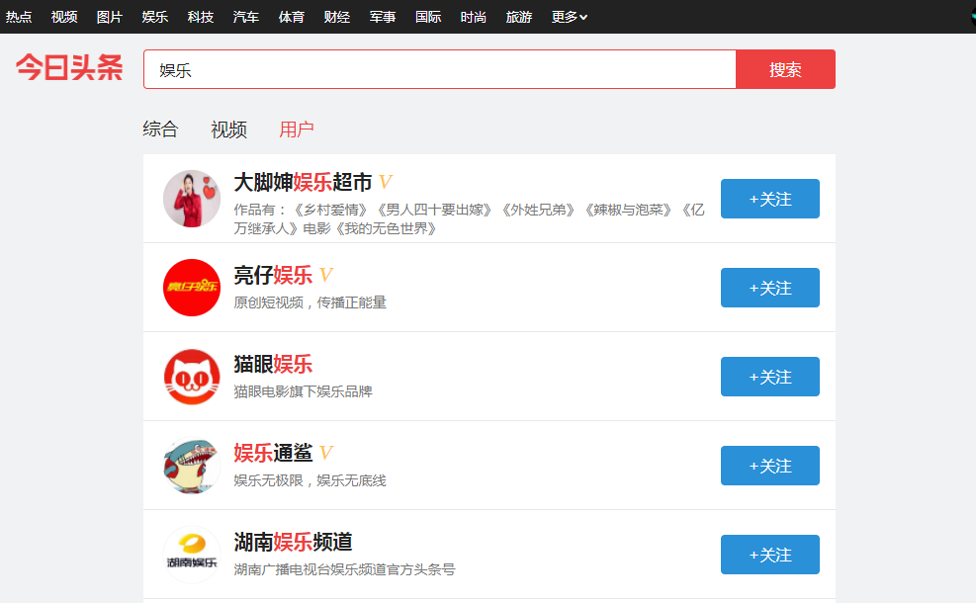Click description 原创短视频，传播正能量
Screen dimensions: 976x603
310,302
